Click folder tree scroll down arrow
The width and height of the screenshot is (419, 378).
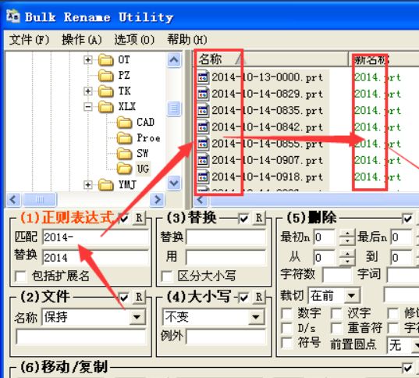click(174, 184)
